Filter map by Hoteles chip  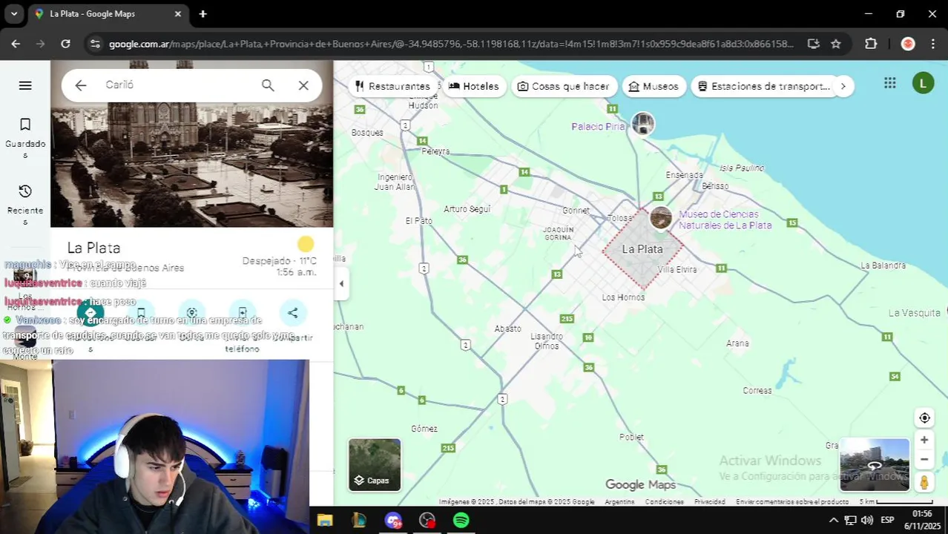click(473, 86)
